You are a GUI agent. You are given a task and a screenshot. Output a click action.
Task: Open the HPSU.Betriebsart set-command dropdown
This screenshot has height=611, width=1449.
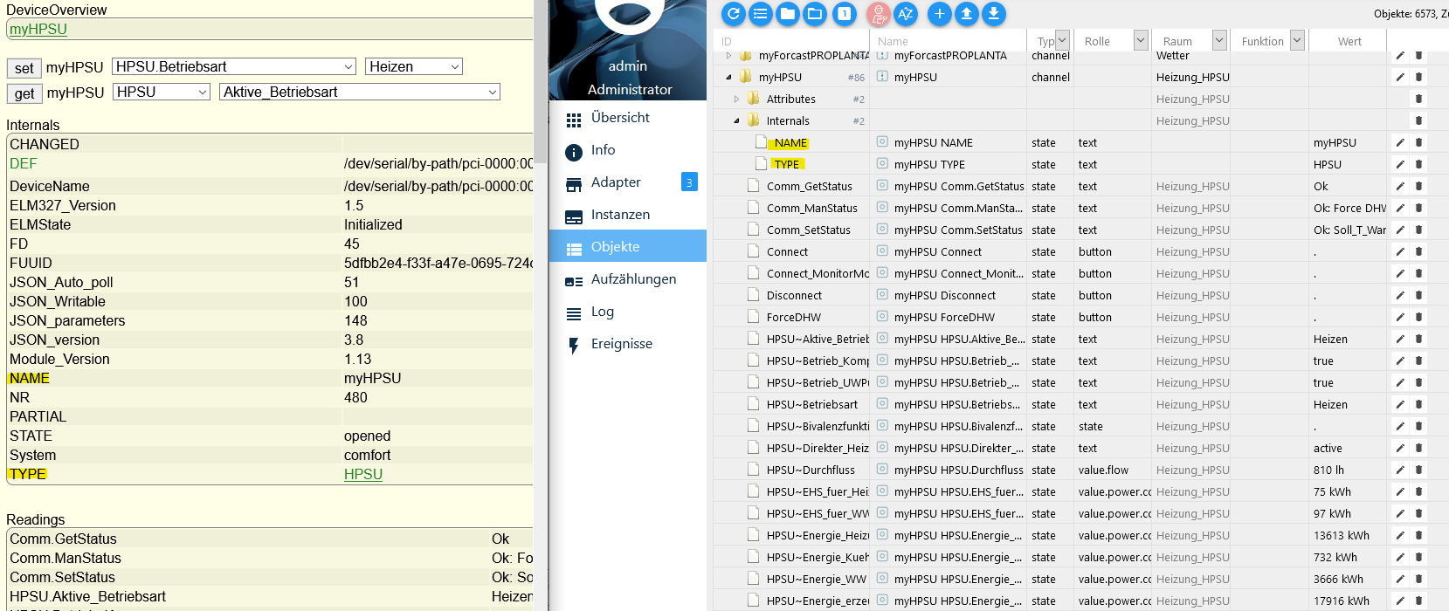tap(234, 66)
